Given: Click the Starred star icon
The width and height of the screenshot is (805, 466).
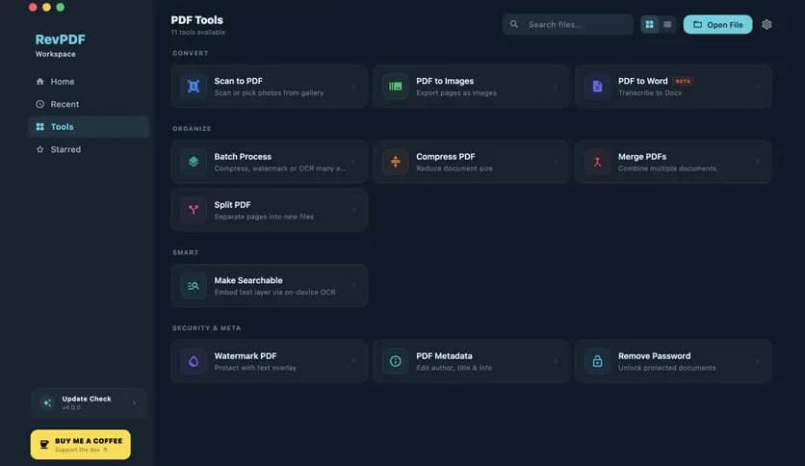Looking at the screenshot, I should 40,149.
